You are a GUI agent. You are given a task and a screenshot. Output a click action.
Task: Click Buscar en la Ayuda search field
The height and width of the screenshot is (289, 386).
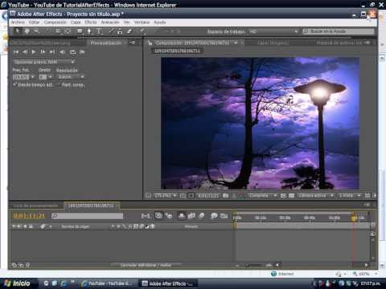(x=339, y=31)
